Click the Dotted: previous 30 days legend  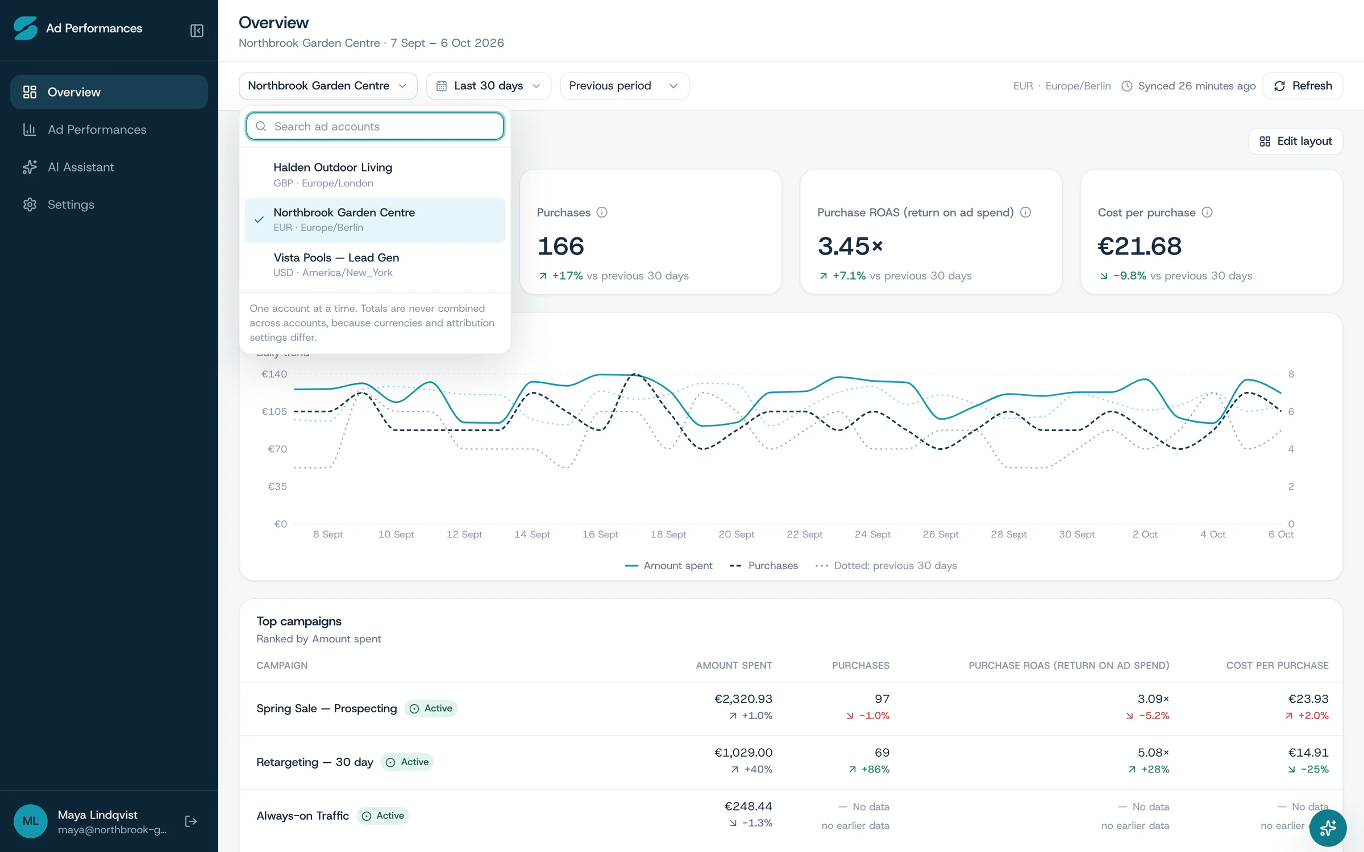tap(885, 566)
